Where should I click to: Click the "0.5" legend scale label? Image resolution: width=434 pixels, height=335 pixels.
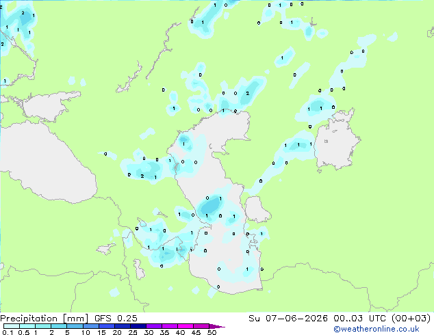pos(24,332)
